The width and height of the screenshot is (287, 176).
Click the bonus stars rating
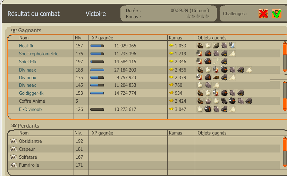click(x=198, y=17)
